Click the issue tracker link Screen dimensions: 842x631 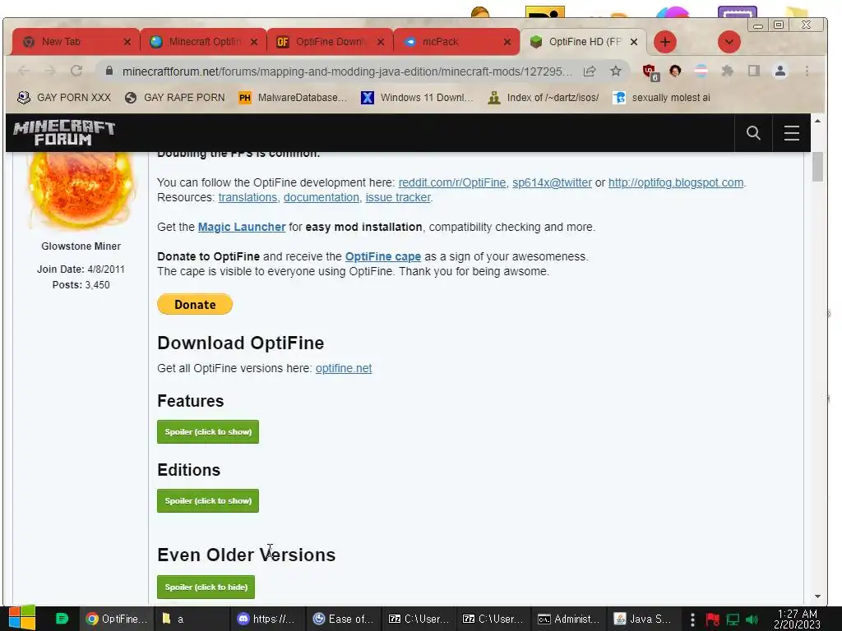(x=398, y=197)
